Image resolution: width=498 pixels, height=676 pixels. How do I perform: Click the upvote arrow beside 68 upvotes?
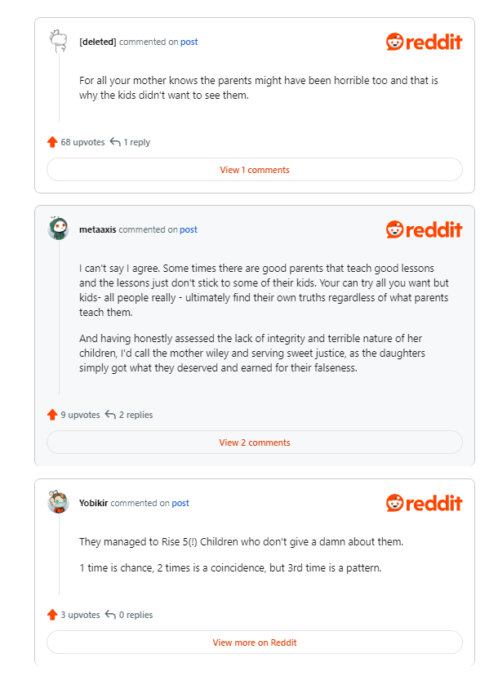(x=53, y=142)
